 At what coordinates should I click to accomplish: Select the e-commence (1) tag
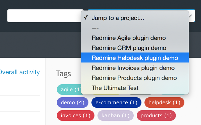click(116, 102)
